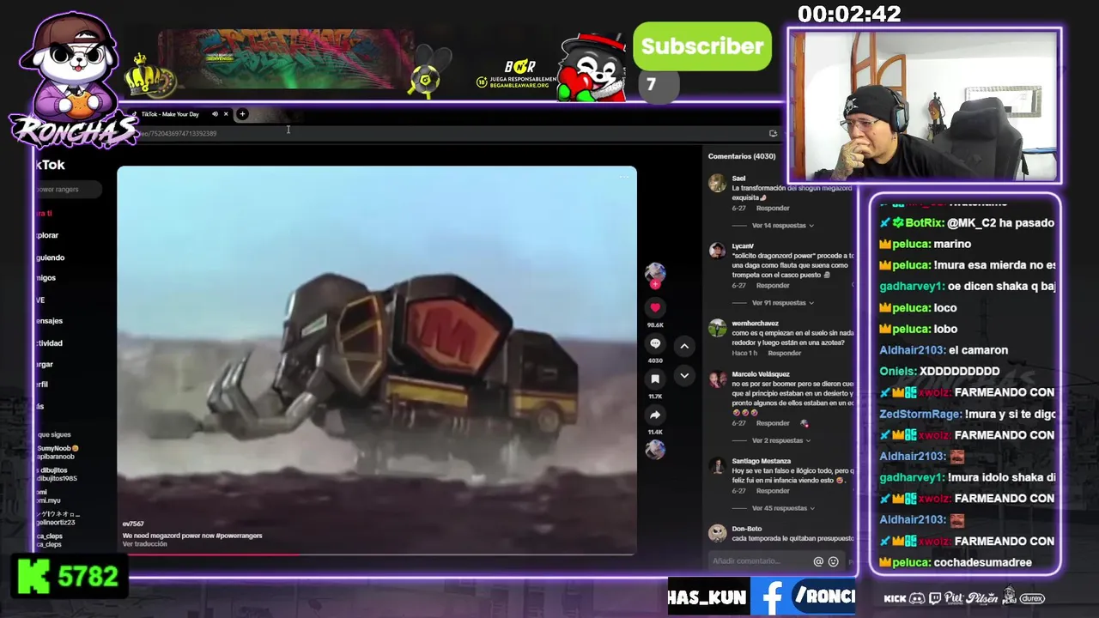
Task: Open the Mensajes sidebar item
Action: (x=49, y=321)
